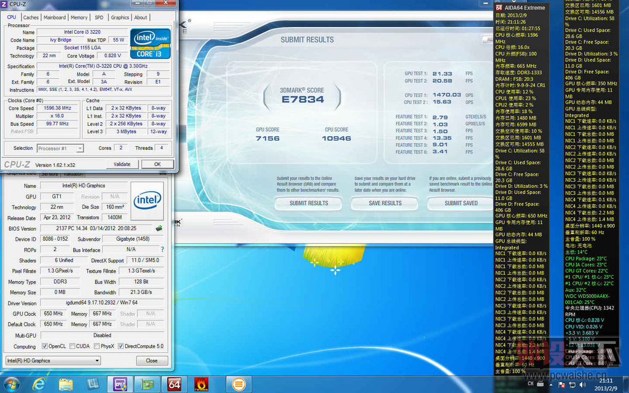Switch to the SPD tab
Viewport: 629px width, 393px height.
click(99, 18)
